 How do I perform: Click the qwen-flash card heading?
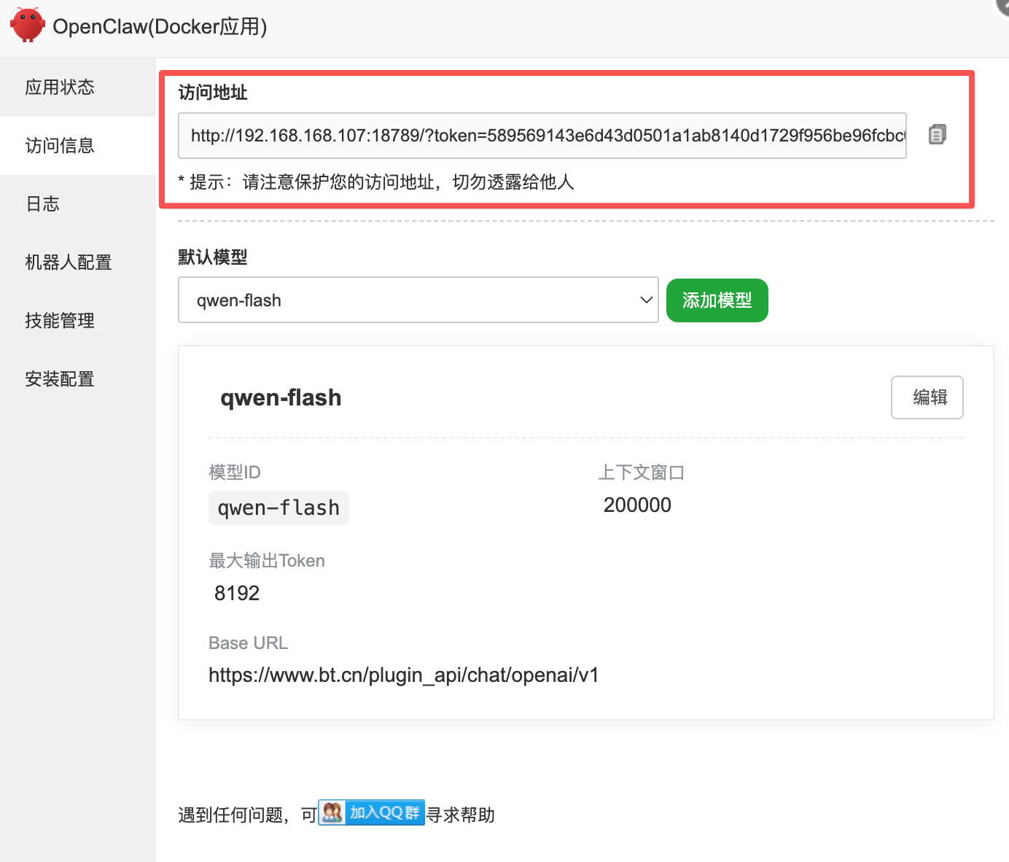(x=281, y=397)
